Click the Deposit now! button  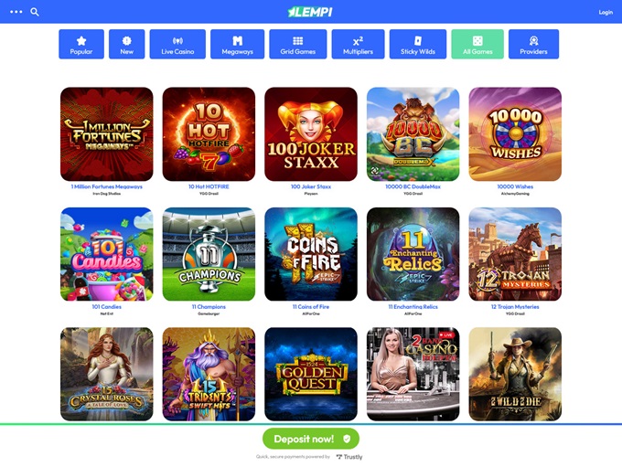tap(311, 439)
